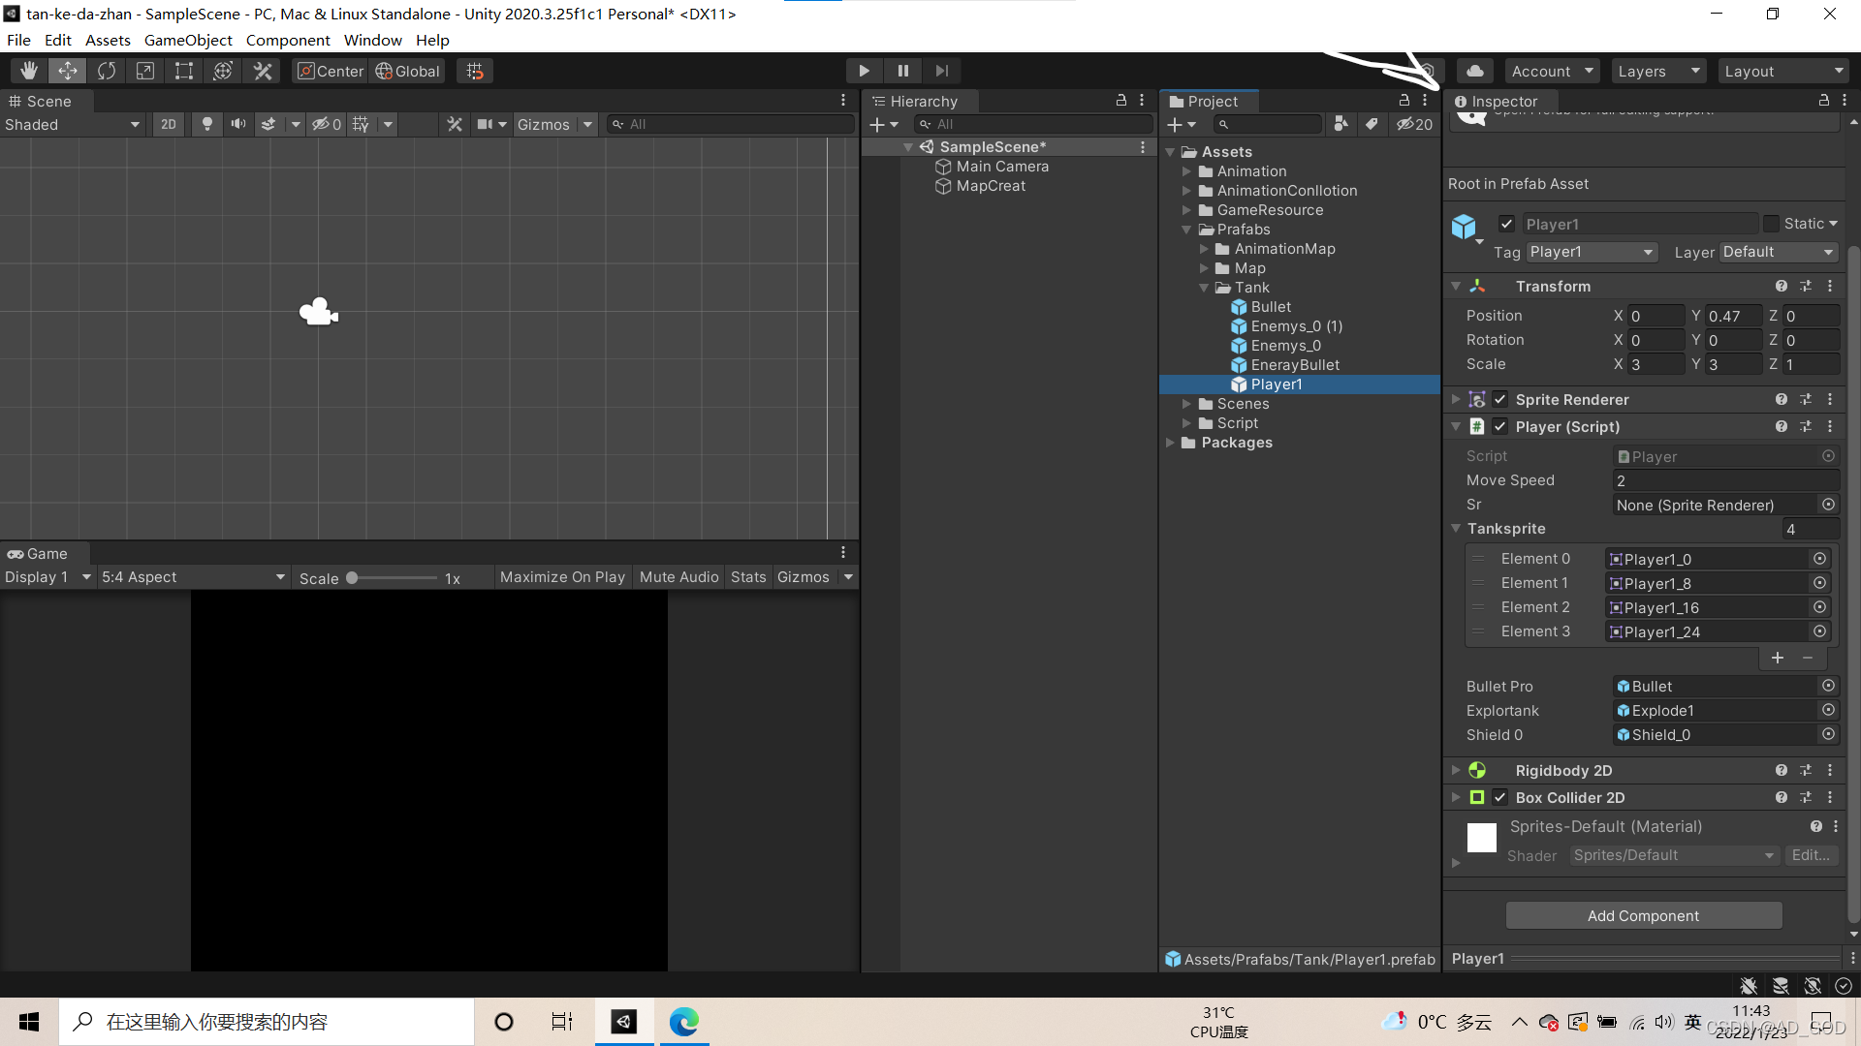The width and height of the screenshot is (1861, 1046).
Task: Expand the Rigidbody 2D component
Action: tap(1456, 769)
